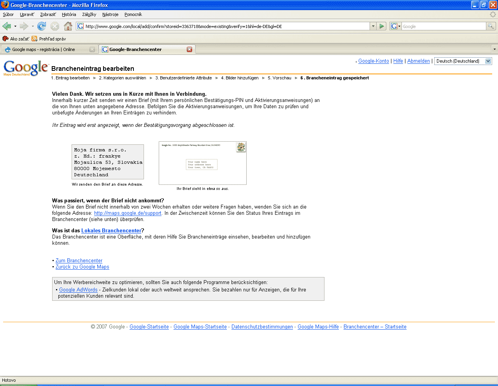
Task: Click the Forward navigation arrow
Action: click(x=24, y=26)
